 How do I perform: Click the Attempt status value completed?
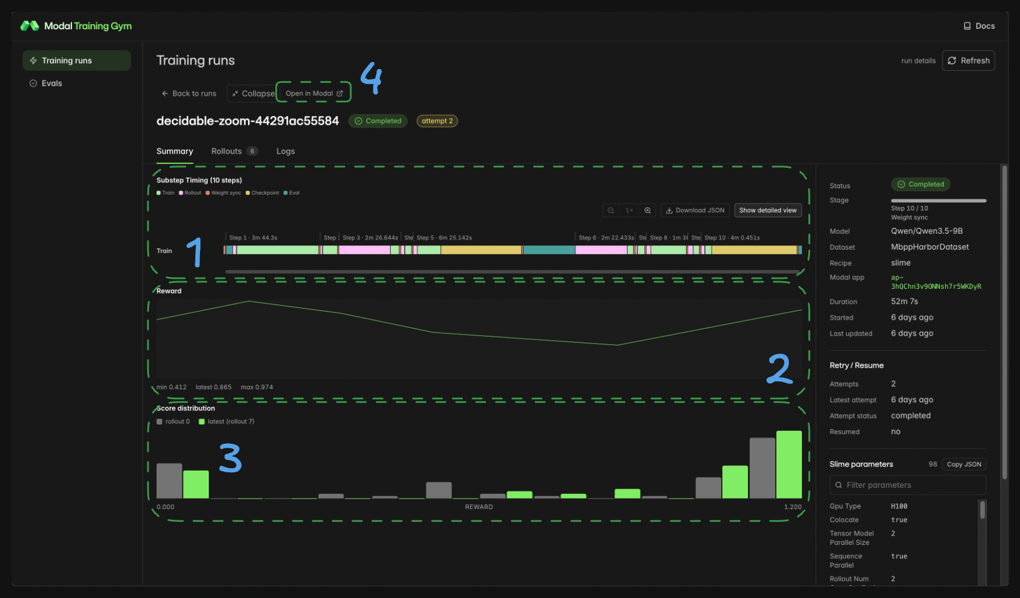click(x=911, y=416)
